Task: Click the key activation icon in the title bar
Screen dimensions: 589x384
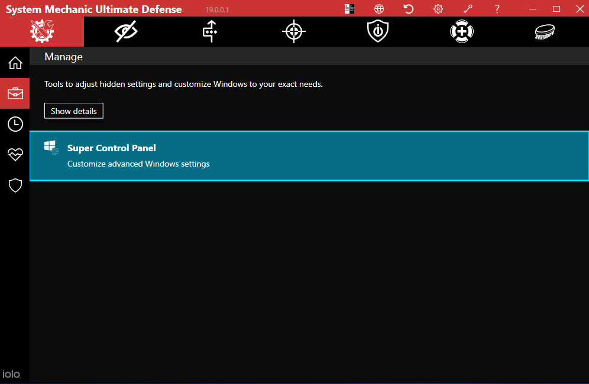Action: coord(468,9)
